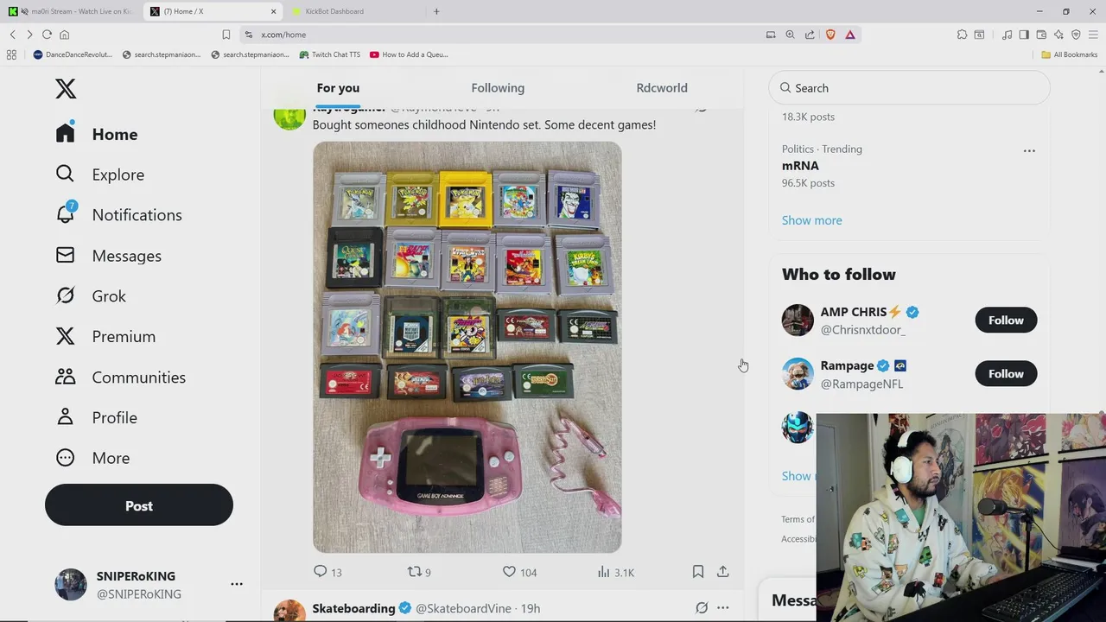Reply to the Nintendo set post
This screenshot has width=1106, height=622.
point(327,572)
